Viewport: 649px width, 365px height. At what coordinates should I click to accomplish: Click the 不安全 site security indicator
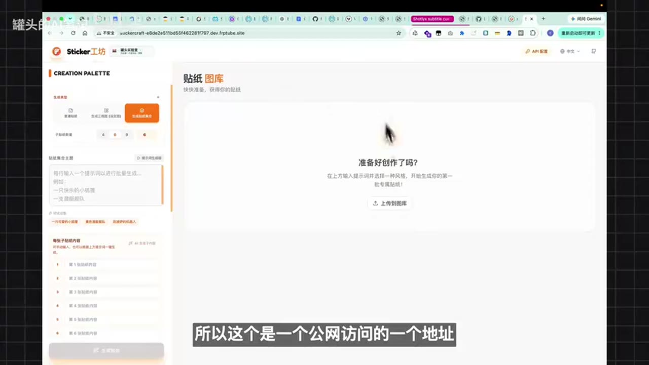click(105, 33)
